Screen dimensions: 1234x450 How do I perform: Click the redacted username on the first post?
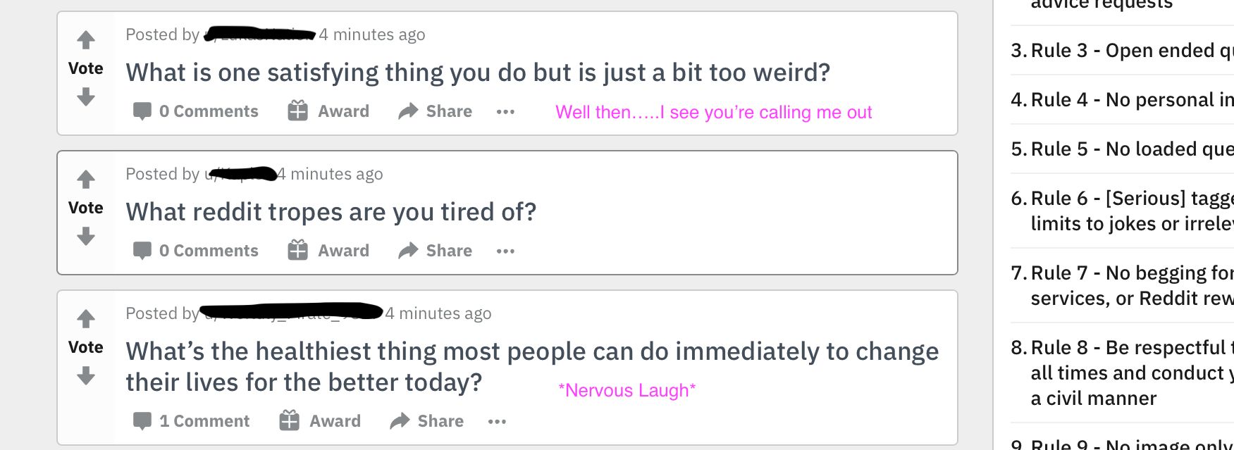point(258,34)
